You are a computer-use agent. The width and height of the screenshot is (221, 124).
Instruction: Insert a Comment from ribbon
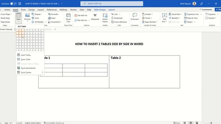pyautogui.click(x=135, y=17)
